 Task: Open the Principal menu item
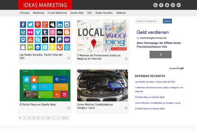25,13
